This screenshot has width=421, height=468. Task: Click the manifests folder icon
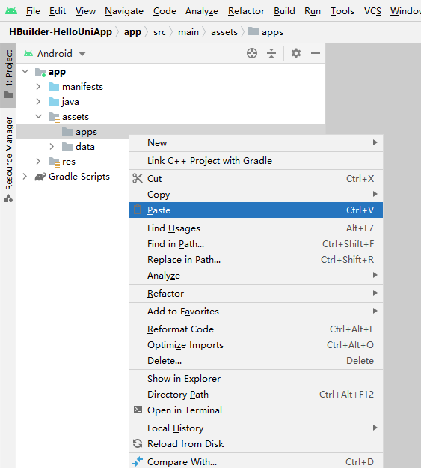[x=54, y=87]
